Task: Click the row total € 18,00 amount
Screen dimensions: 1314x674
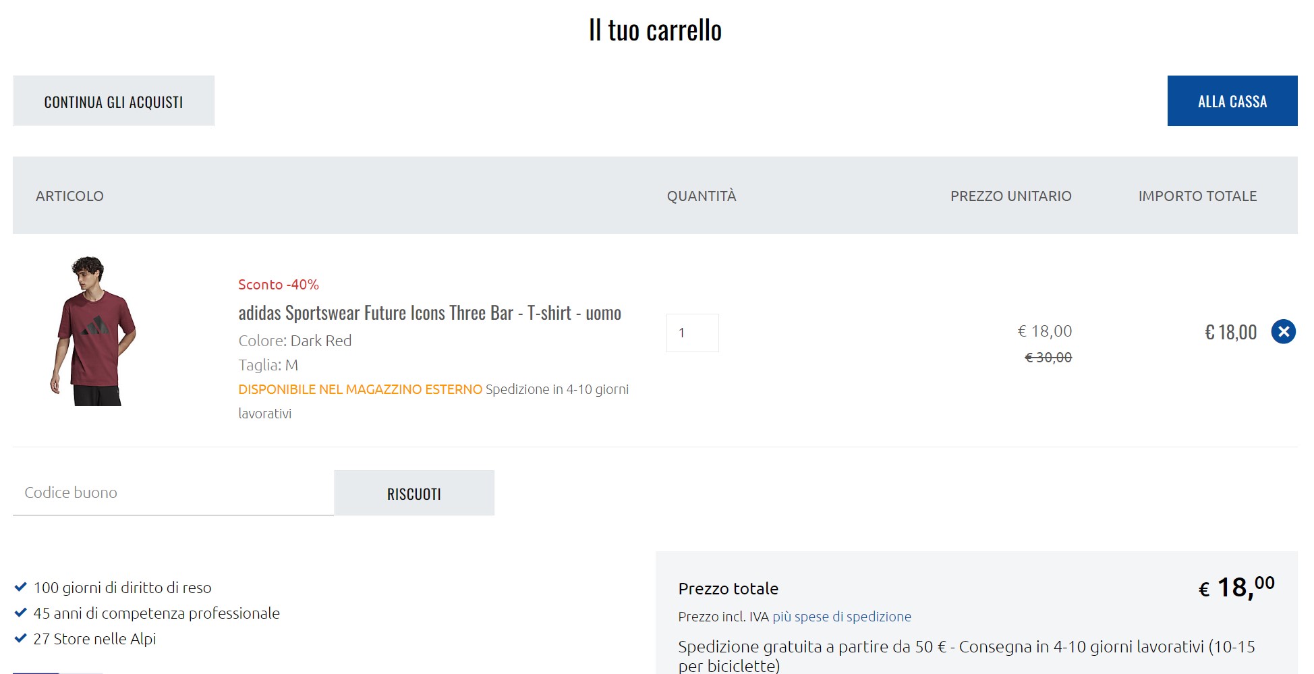Action: (1231, 332)
